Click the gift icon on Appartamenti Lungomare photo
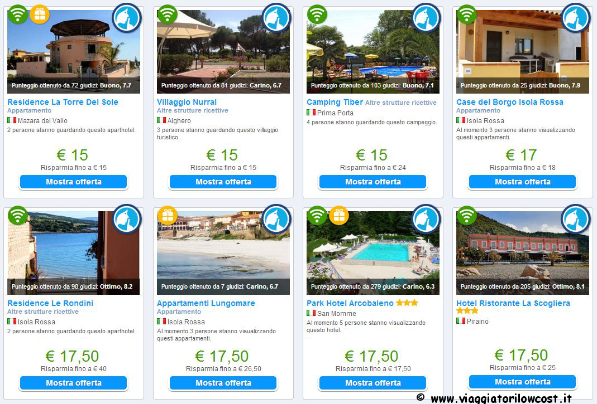 (168, 216)
